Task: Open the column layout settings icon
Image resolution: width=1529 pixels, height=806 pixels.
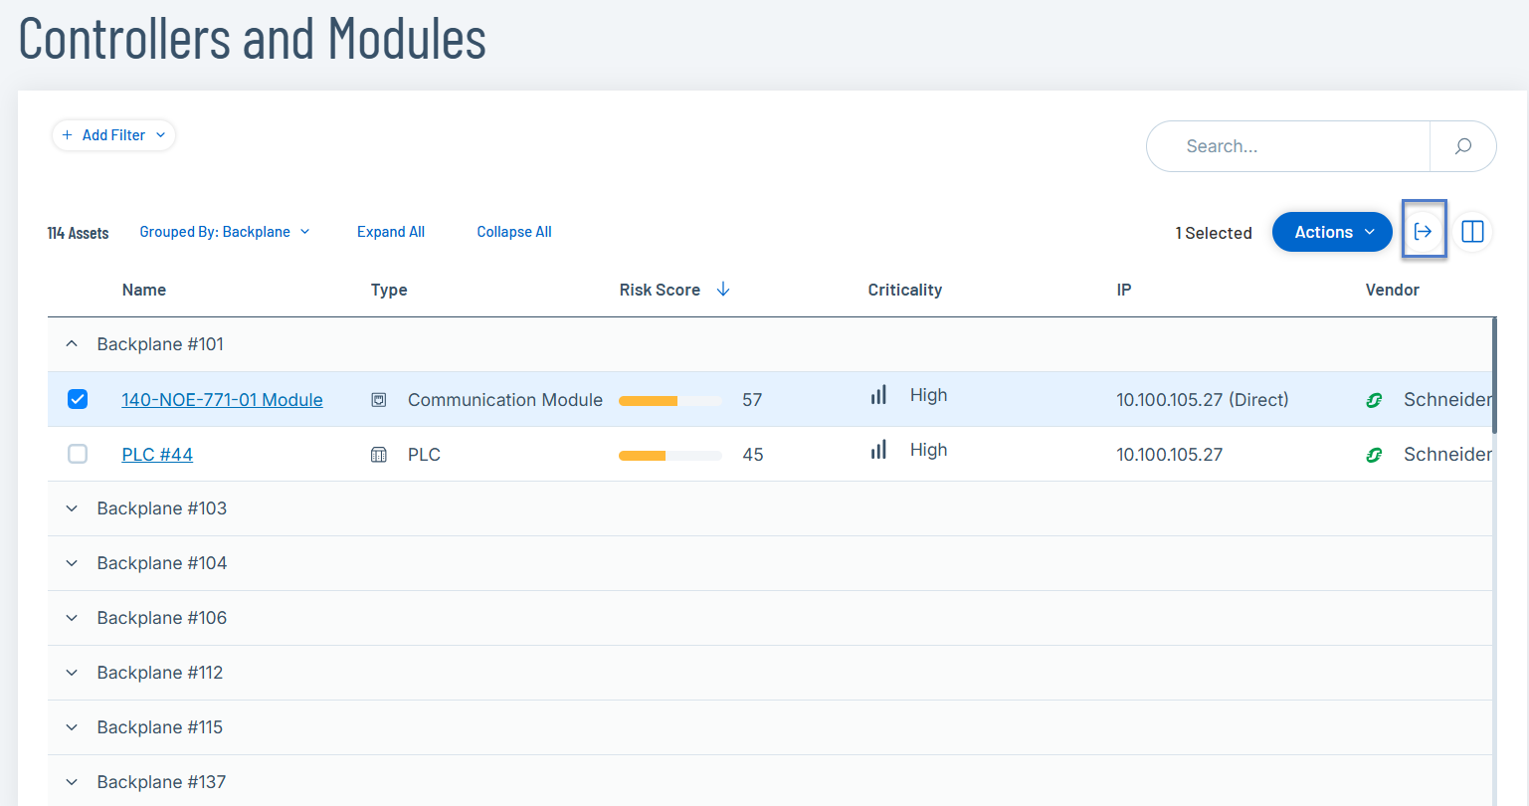Action: [1472, 232]
